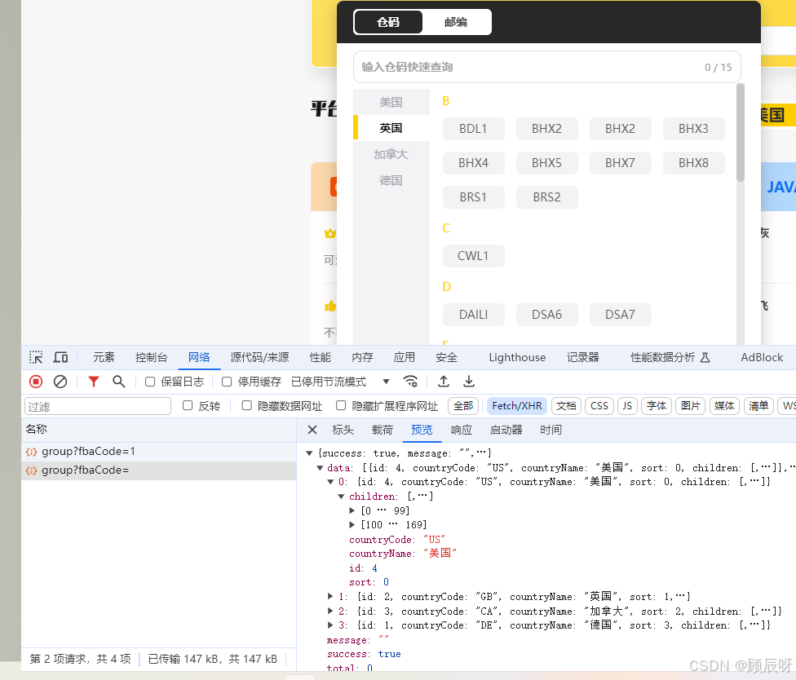Viewport: 796px width, 680px height.
Task: Choose warehouse code BDL1
Action: coord(474,129)
